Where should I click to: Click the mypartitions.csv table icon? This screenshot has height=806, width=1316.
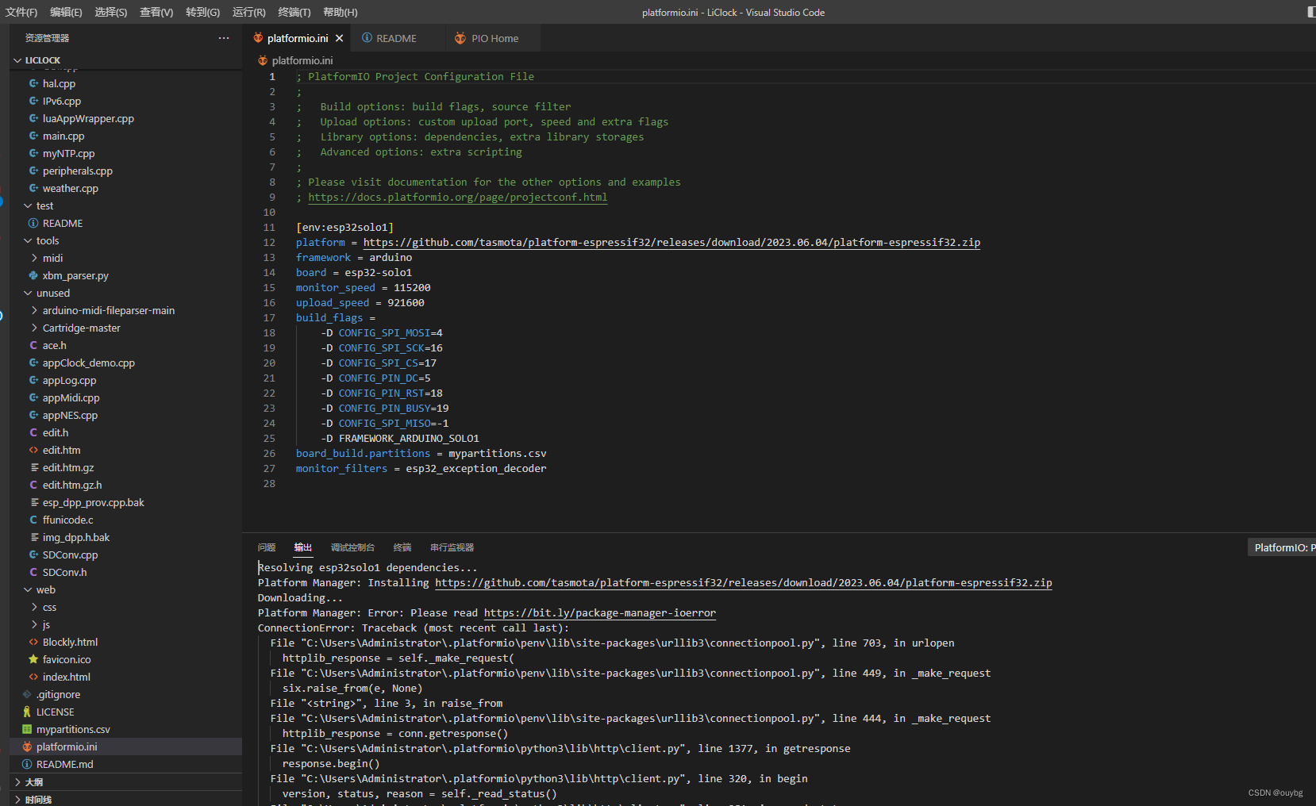coord(27,729)
